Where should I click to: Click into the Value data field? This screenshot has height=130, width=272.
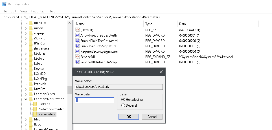[95, 100]
